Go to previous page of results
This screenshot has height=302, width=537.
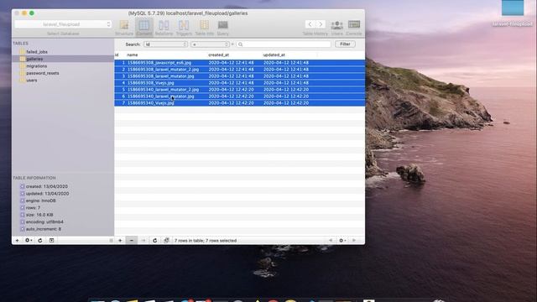coord(331,241)
